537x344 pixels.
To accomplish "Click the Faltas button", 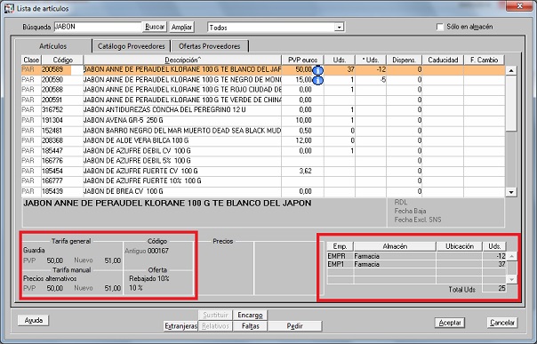I will click(x=250, y=326).
